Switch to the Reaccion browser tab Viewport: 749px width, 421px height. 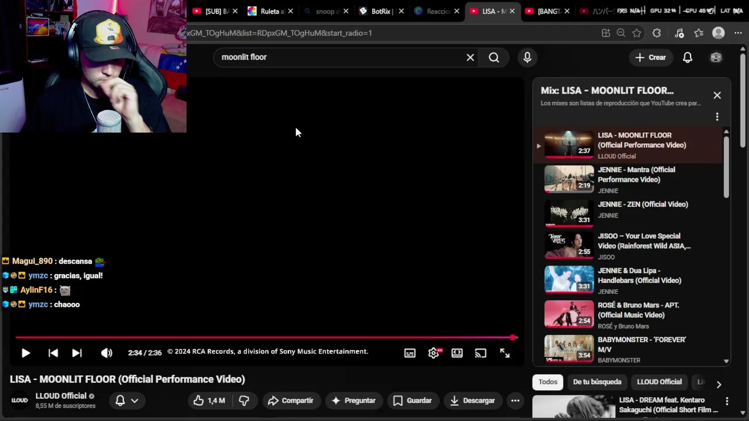[436, 11]
